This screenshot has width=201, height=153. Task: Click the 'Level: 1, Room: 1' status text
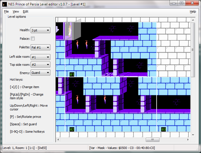[x=25, y=148]
